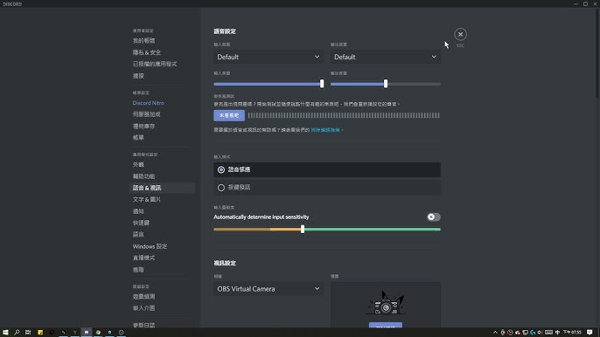Screen dimensions: 600x337
Task: Click the camera preview thumbnail
Action: coord(386,305)
